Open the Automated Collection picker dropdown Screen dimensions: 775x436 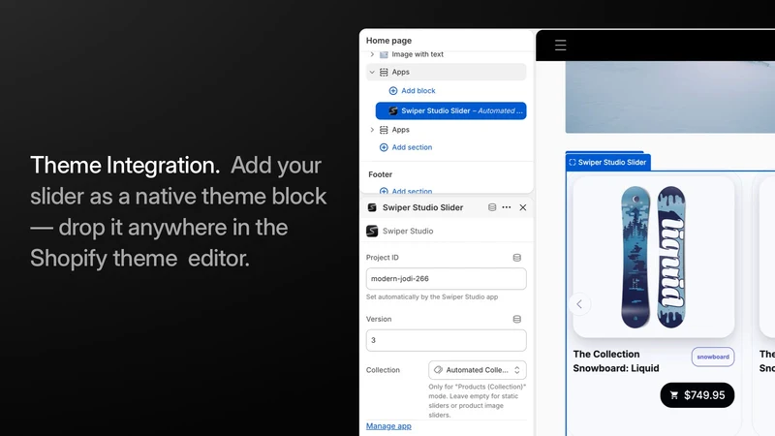pos(477,370)
